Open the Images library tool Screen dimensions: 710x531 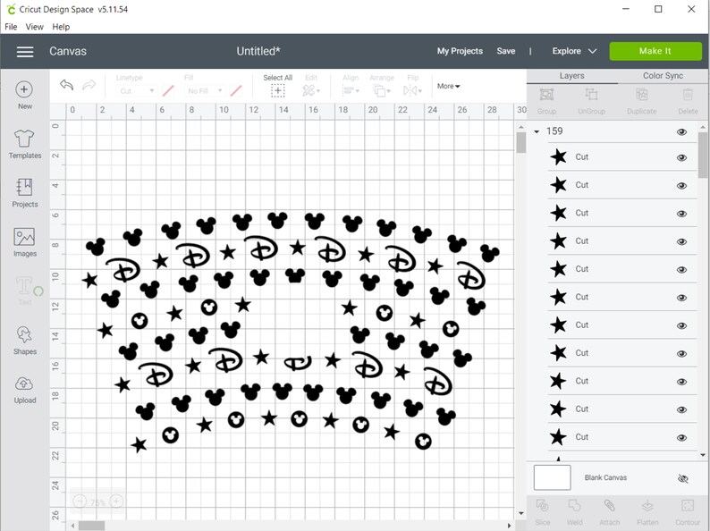24,241
